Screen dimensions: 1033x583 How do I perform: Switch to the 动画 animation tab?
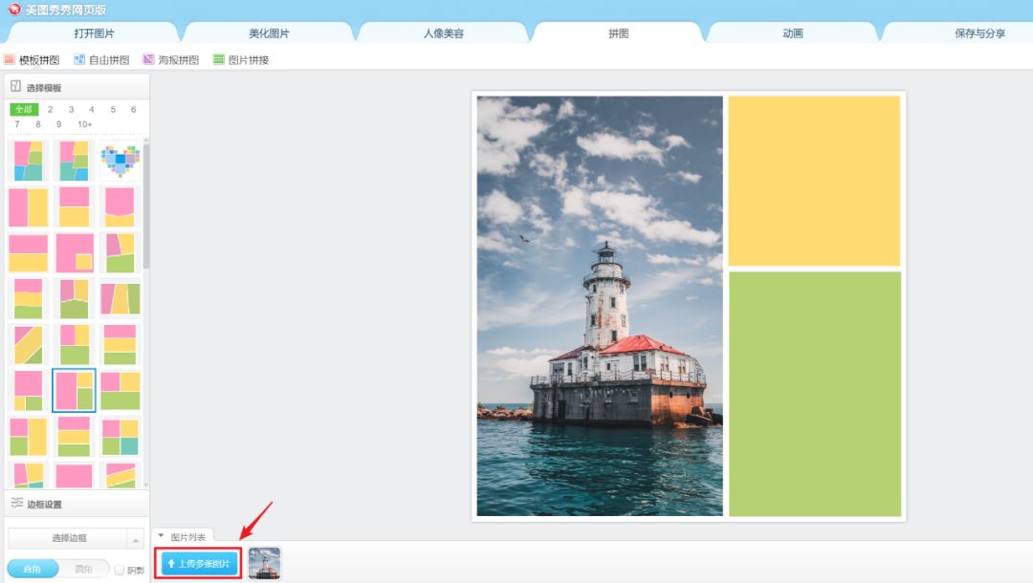click(793, 32)
